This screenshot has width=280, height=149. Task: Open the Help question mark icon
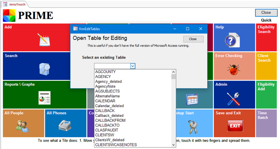232,40
